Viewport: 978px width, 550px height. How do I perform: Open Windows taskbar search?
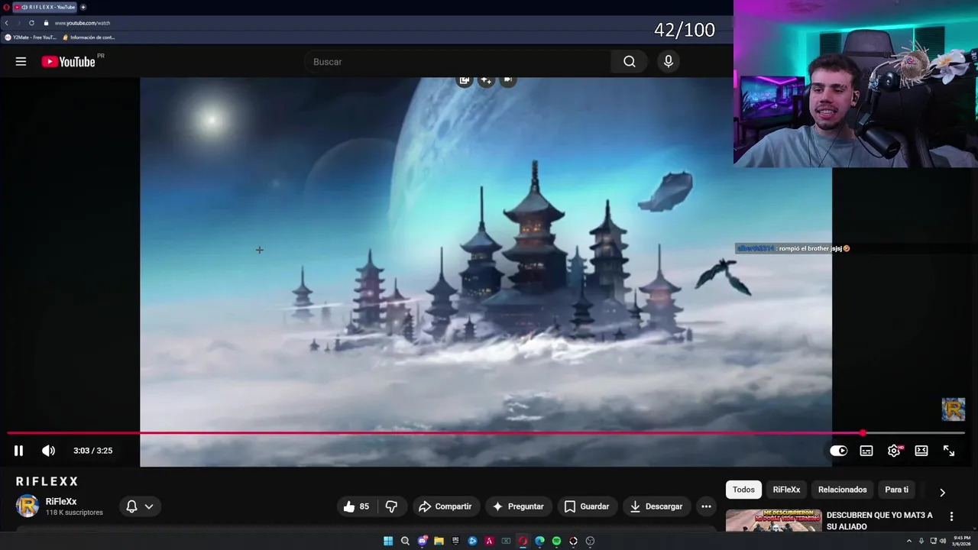pyautogui.click(x=405, y=541)
